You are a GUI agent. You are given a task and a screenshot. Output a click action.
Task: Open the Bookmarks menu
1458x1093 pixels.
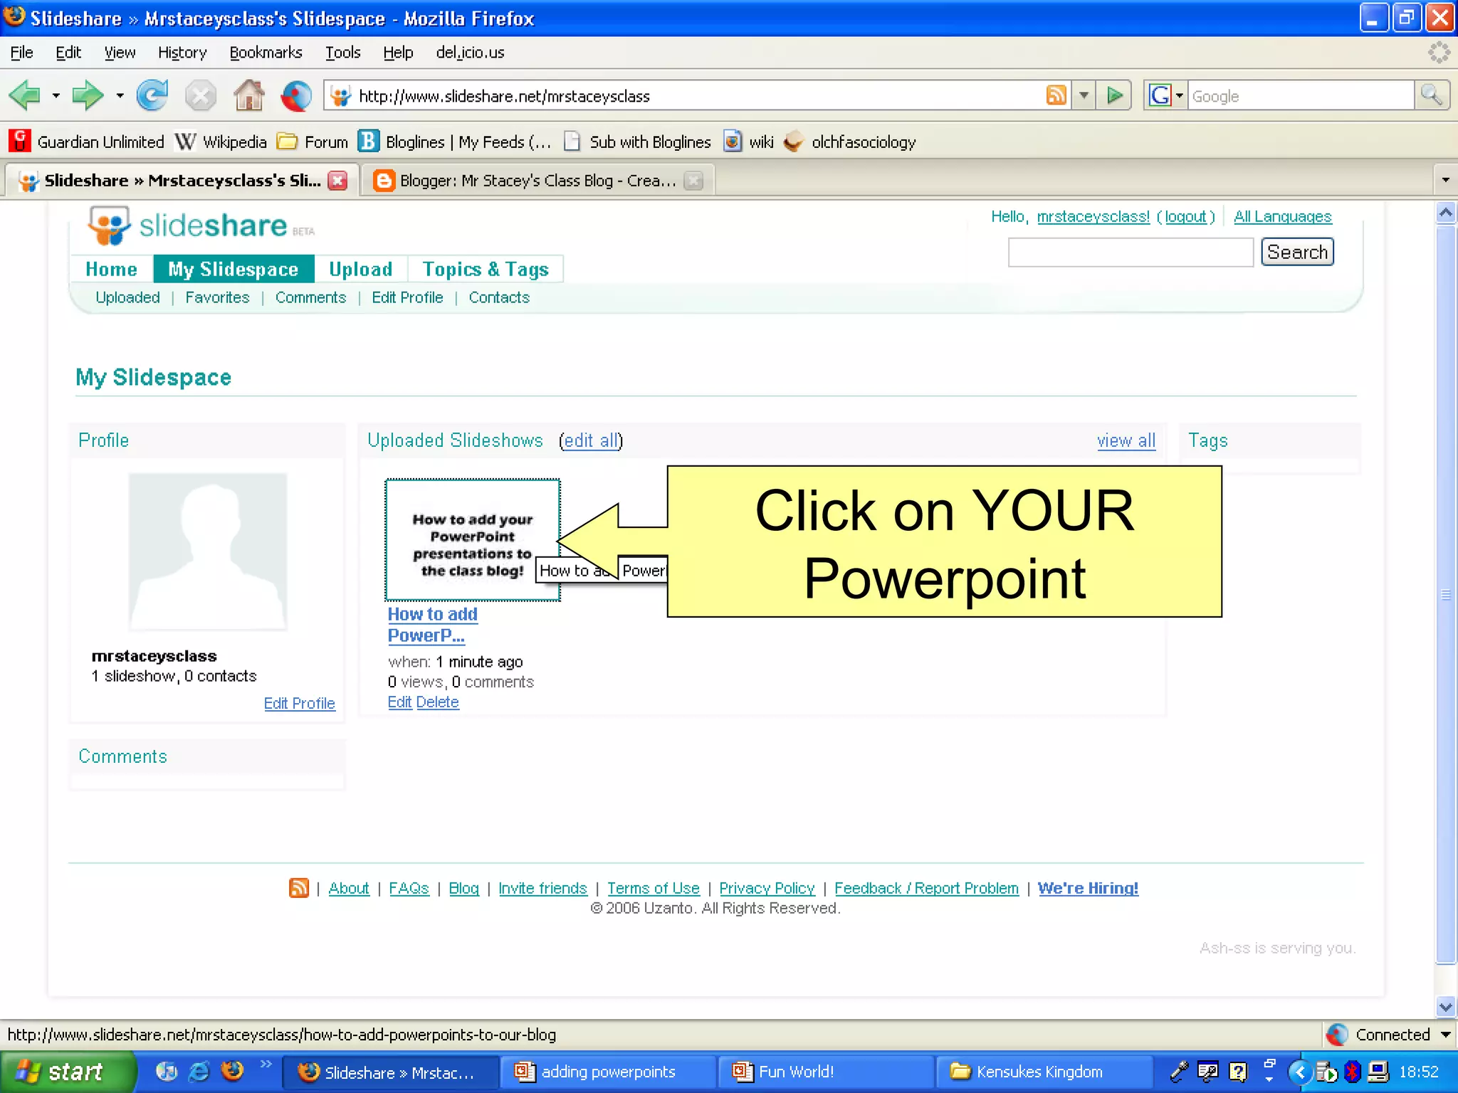coord(266,53)
